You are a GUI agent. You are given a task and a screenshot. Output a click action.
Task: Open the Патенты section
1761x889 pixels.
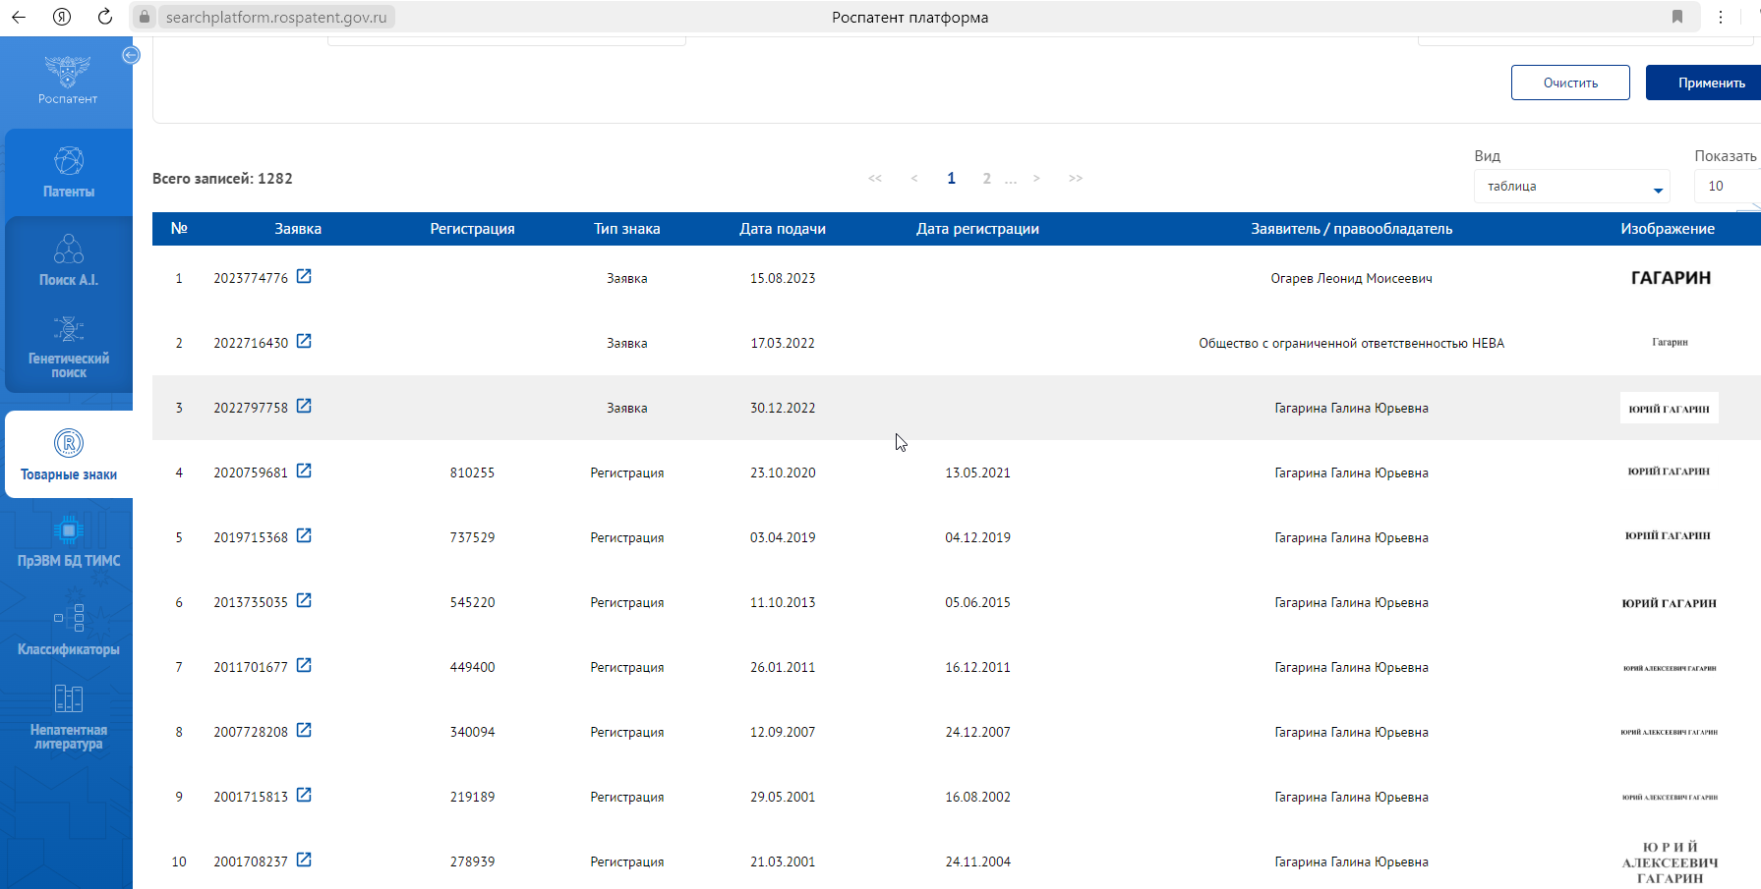pyautogui.click(x=69, y=172)
